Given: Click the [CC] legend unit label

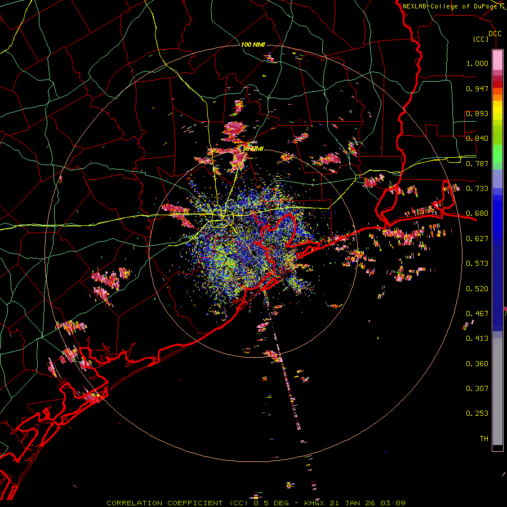Looking at the screenshot, I should (x=481, y=39).
